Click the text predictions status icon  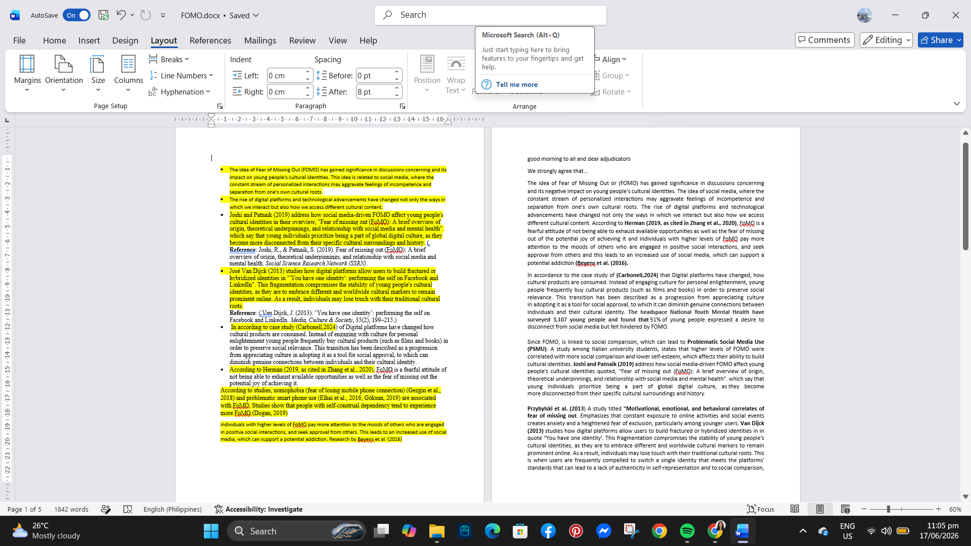pos(106,509)
